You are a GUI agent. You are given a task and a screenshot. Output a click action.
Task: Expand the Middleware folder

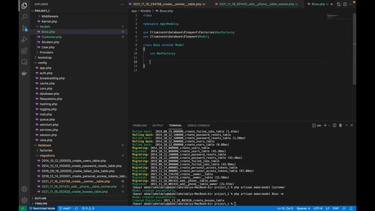(x=49, y=16)
